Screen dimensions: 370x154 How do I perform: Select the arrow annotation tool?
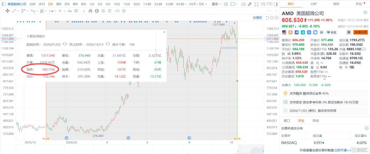pos(60,11)
